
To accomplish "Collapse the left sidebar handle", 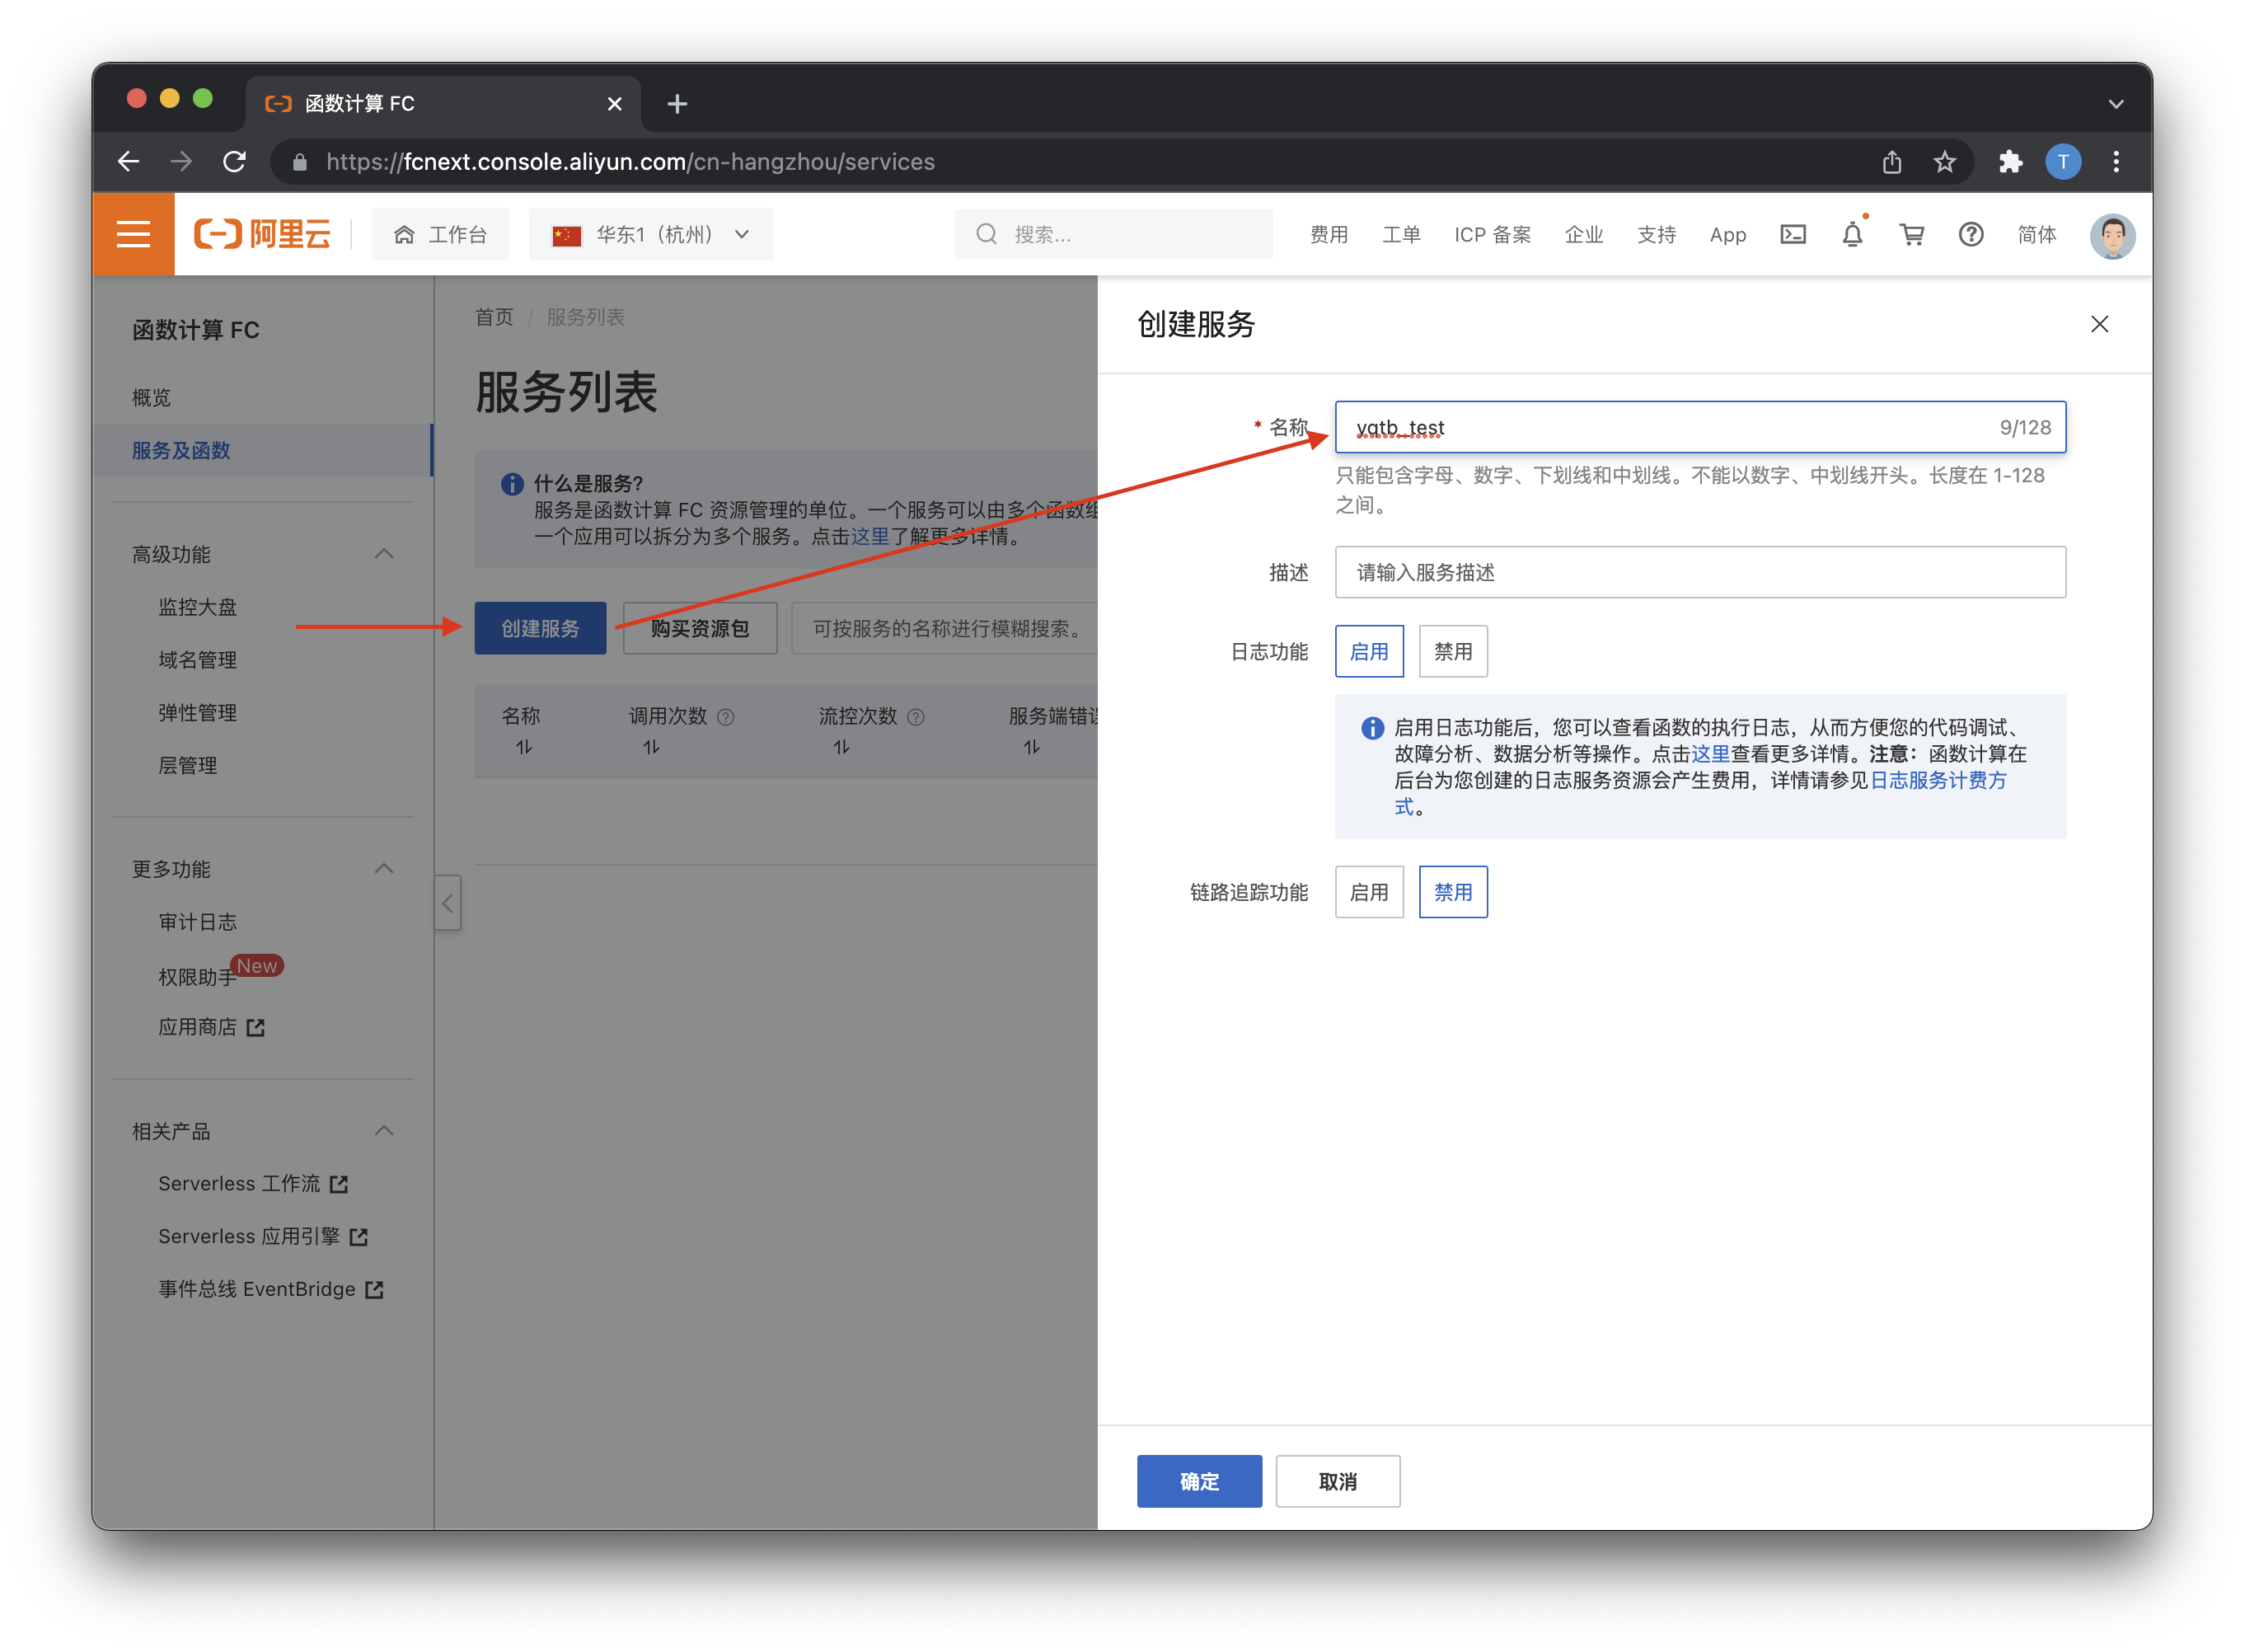I will point(447,903).
